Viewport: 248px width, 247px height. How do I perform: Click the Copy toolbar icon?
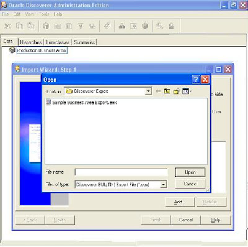tap(19, 26)
